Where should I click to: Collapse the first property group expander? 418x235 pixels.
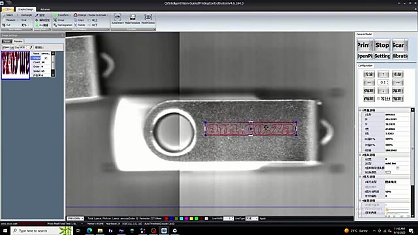pyautogui.click(x=361, y=110)
